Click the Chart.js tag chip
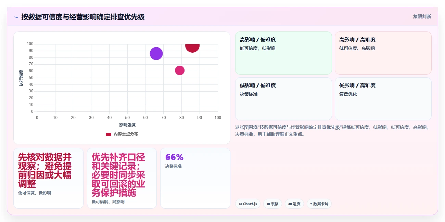 tap(248, 204)
